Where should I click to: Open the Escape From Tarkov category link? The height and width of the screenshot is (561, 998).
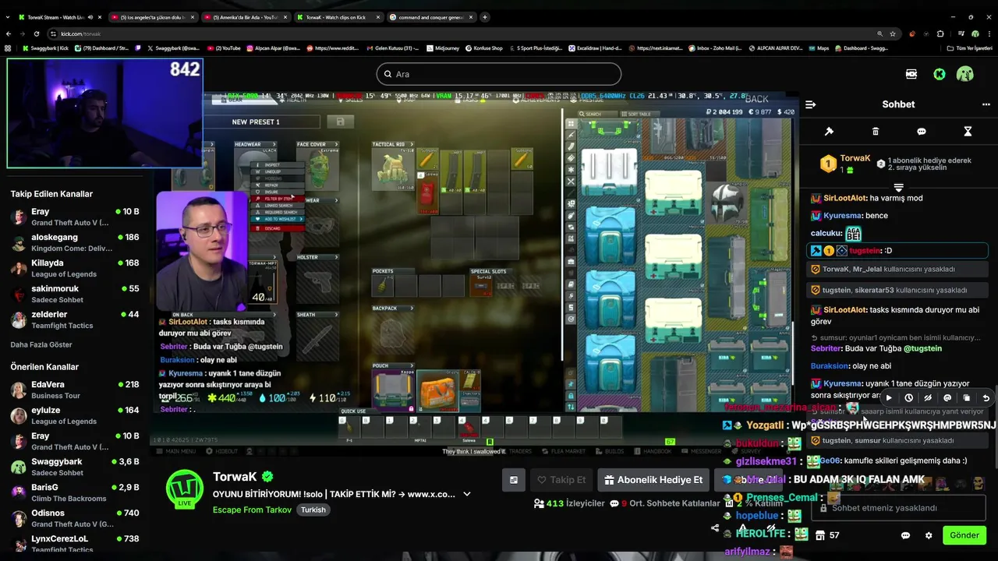click(x=252, y=510)
